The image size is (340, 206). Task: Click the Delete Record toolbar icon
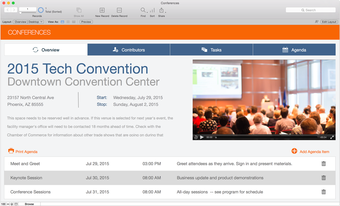[x=119, y=10]
